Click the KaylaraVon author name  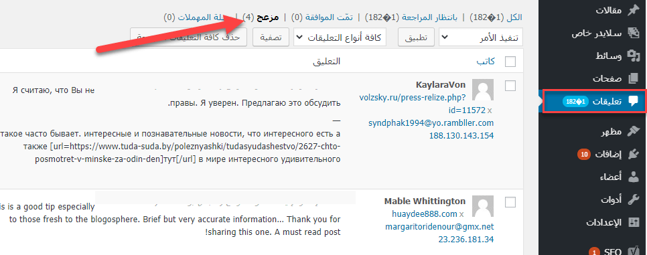click(x=441, y=85)
